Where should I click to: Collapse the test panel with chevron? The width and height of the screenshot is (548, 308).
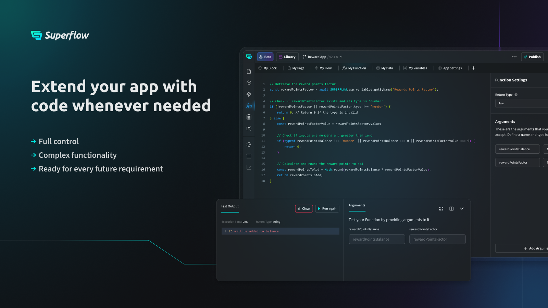[462, 209]
